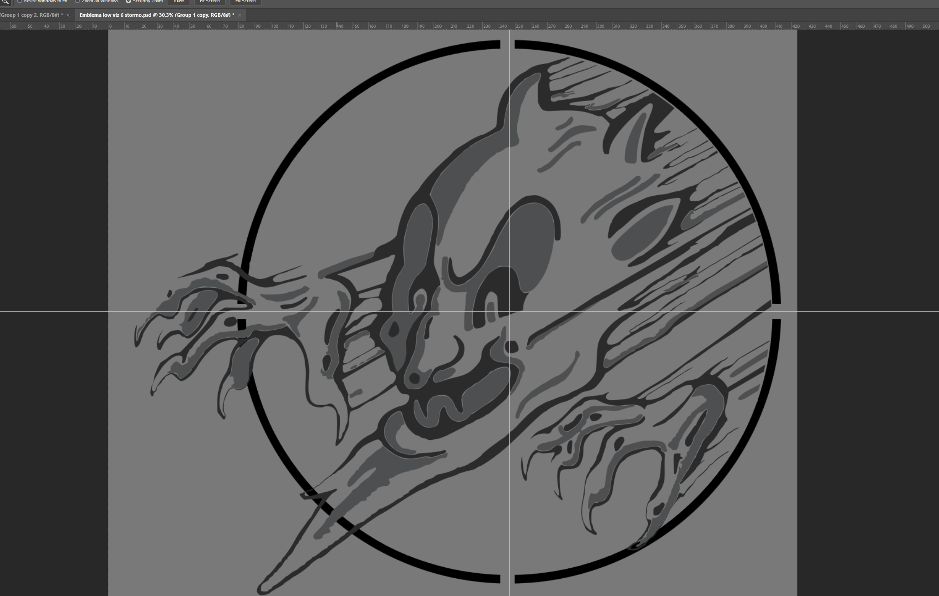
Task: Click the 0 mark on the horizontal ruler
Action: point(110,26)
